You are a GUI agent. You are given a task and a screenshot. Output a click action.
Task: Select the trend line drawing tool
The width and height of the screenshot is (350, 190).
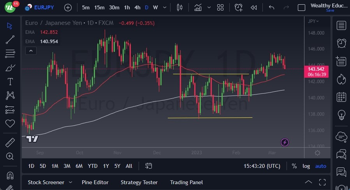click(10, 39)
